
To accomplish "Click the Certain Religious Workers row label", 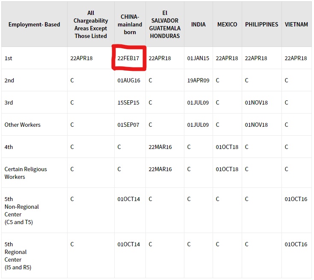I will pos(26,173).
